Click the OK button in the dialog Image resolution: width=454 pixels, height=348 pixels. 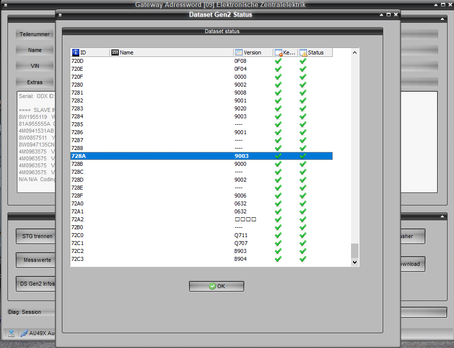(216, 286)
